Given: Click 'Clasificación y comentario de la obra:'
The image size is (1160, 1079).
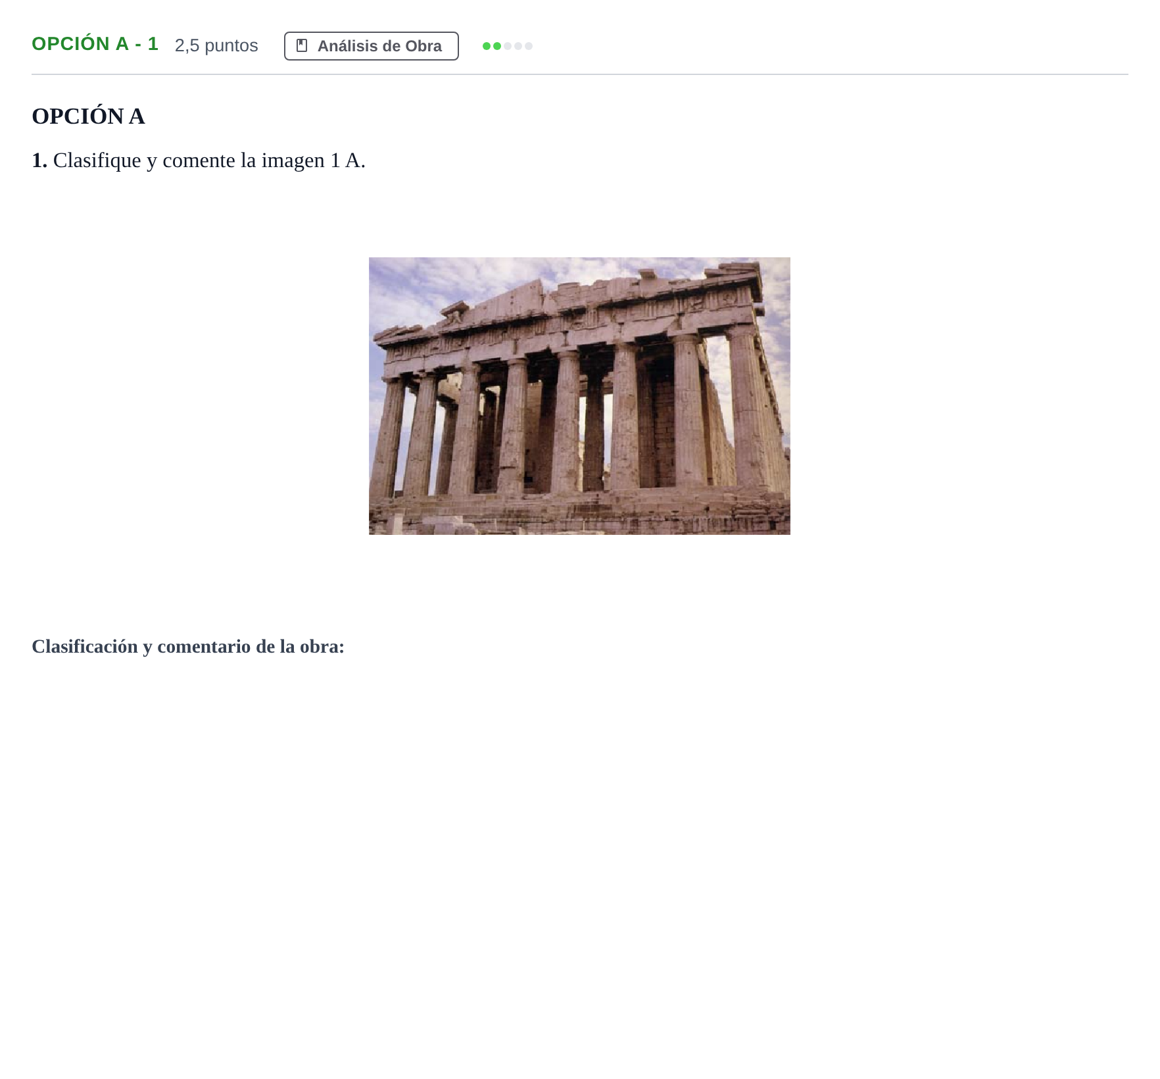Looking at the screenshot, I should pyautogui.click(x=188, y=647).
